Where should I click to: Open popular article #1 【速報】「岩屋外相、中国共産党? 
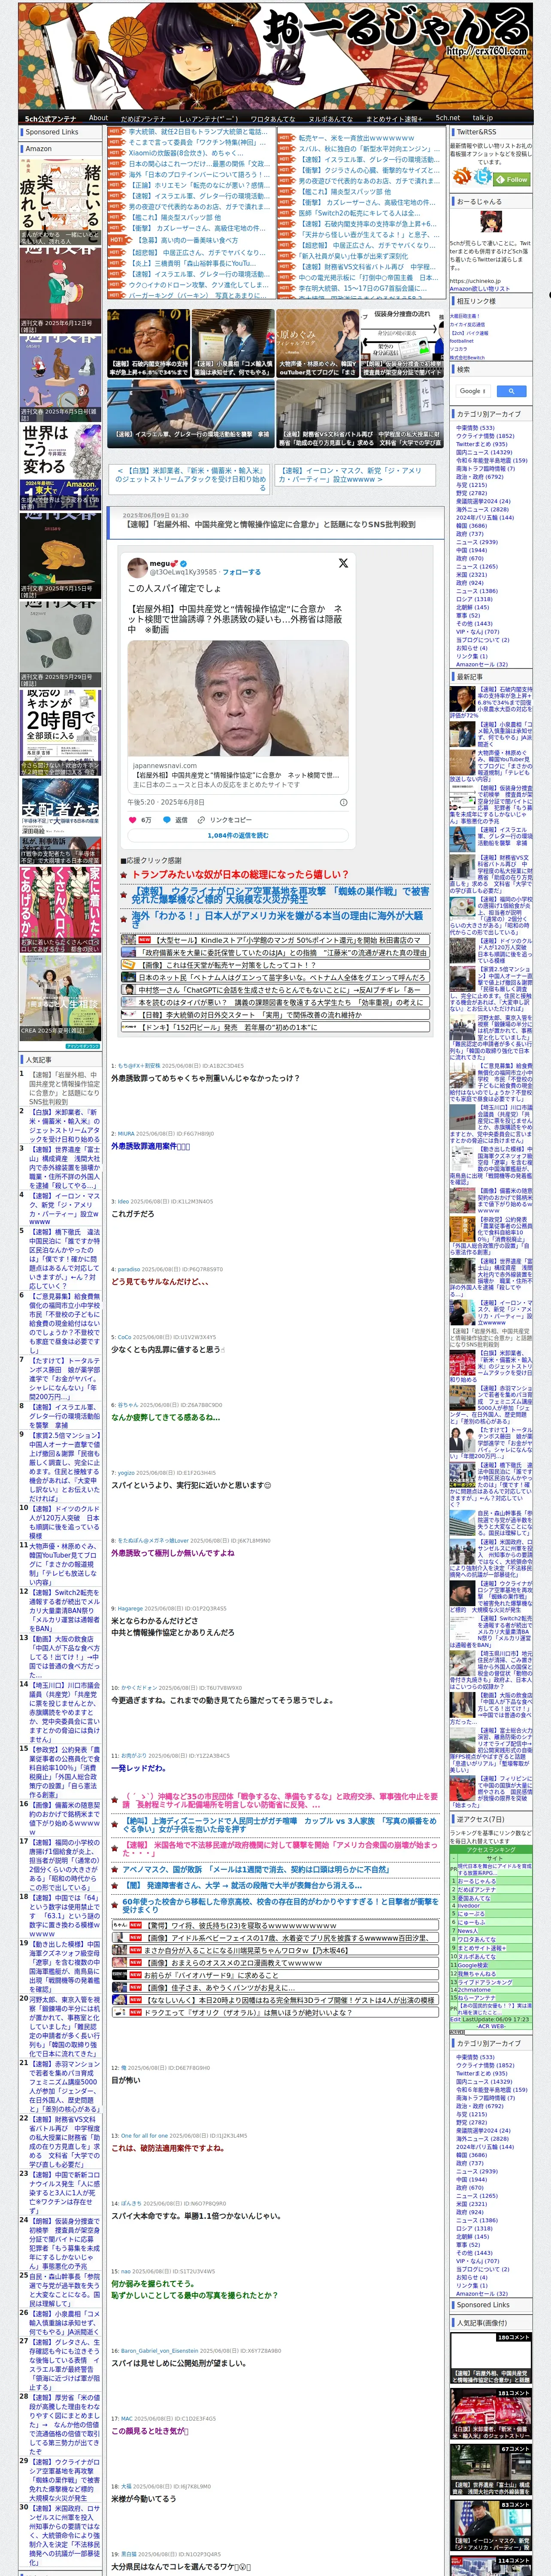pyautogui.click(x=64, y=1088)
